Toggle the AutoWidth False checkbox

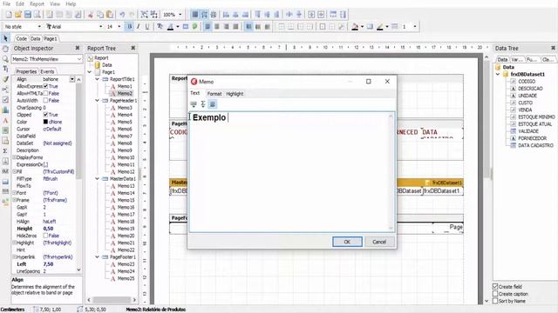pyautogui.click(x=45, y=101)
